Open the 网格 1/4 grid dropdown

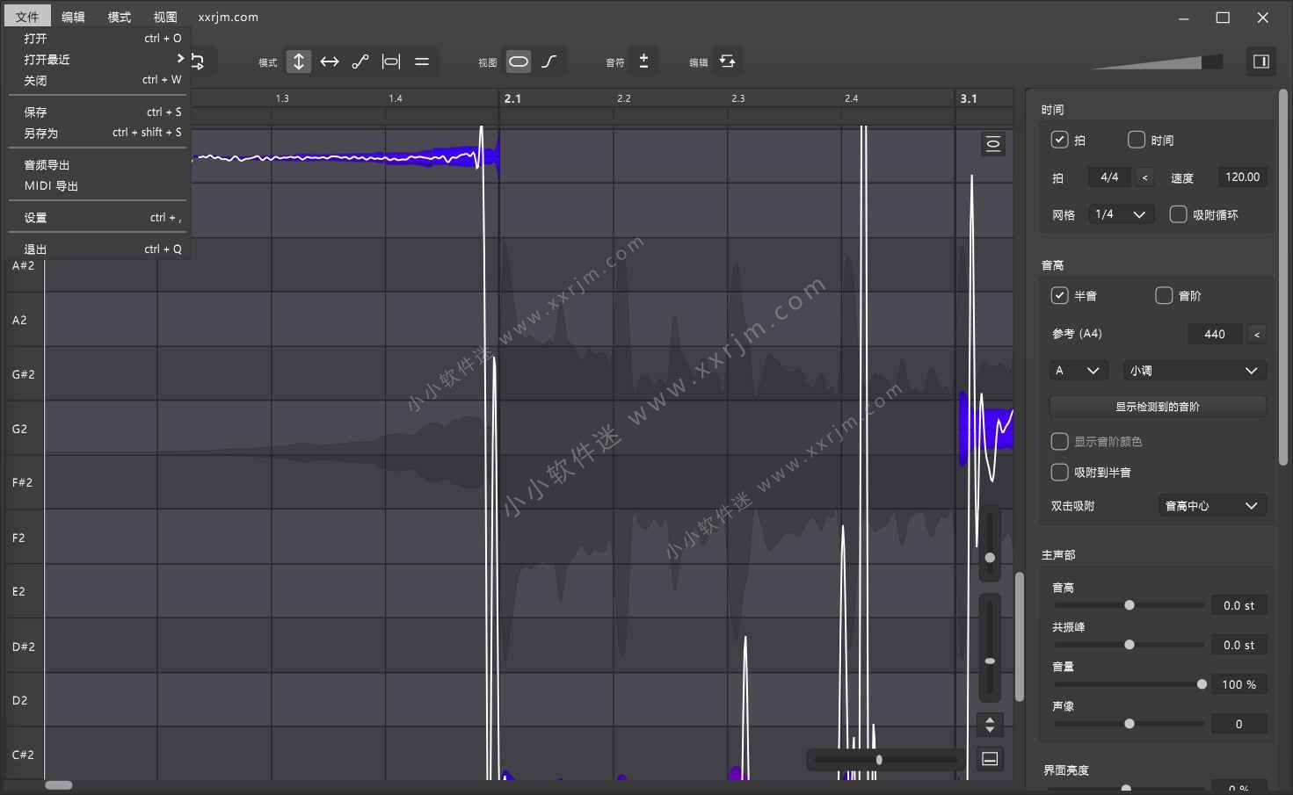pos(1121,214)
